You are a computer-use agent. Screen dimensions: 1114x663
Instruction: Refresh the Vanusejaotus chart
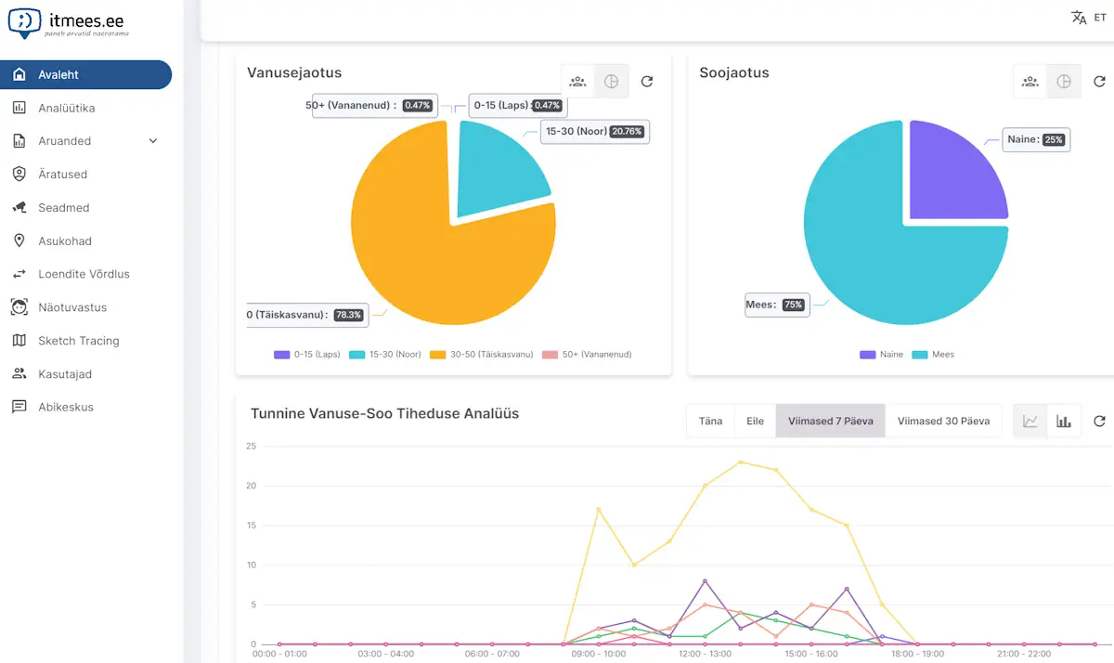pyautogui.click(x=647, y=82)
